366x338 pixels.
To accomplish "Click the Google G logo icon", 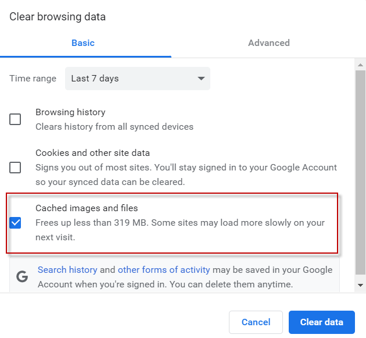I will point(22,277).
